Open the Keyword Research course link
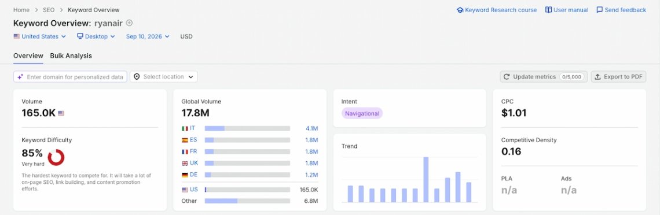The height and width of the screenshot is (215, 660). [497, 10]
